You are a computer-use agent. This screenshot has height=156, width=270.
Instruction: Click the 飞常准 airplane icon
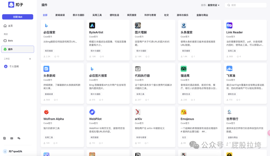coord(229,69)
